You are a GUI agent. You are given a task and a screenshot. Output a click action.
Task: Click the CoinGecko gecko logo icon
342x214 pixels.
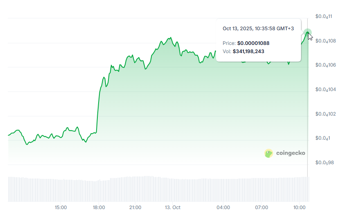click(x=269, y=153)
